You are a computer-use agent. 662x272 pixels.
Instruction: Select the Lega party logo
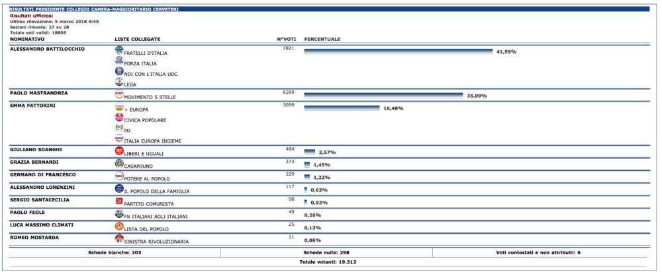[119, 83]
